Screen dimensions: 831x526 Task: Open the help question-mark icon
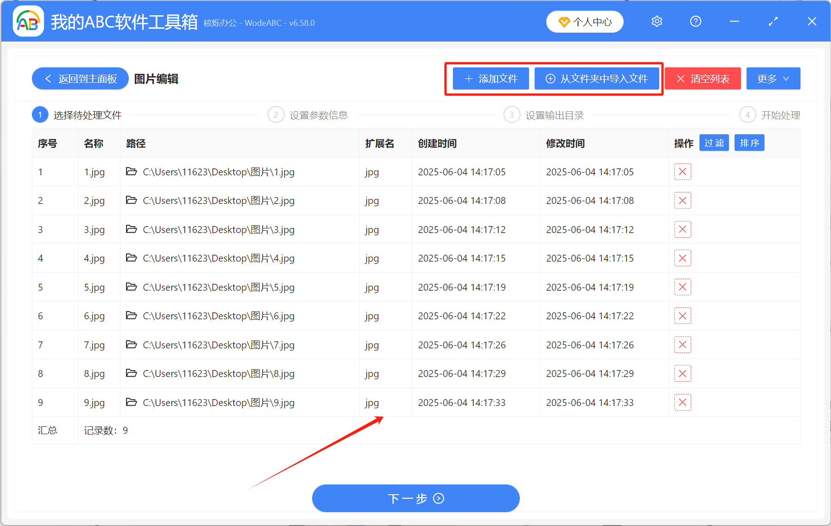coord(695,21)
